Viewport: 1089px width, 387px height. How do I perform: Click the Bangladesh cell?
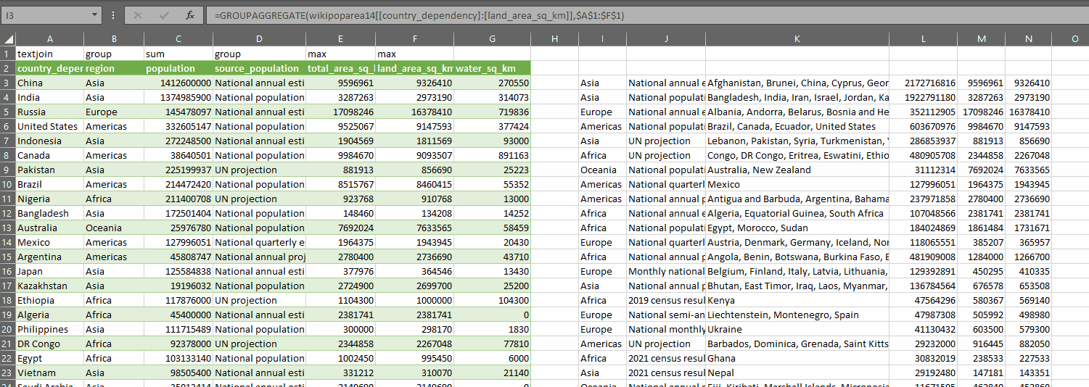point(49,213)
